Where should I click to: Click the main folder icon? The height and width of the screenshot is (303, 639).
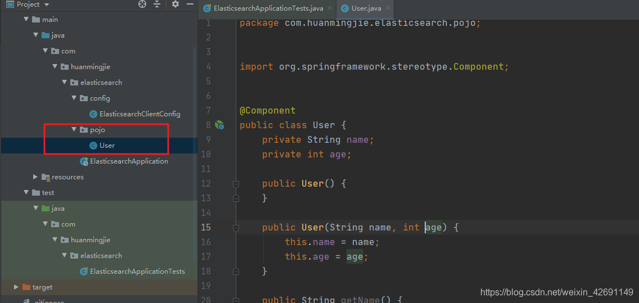[36, 20]
